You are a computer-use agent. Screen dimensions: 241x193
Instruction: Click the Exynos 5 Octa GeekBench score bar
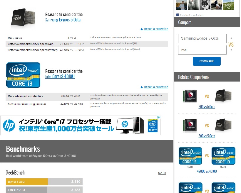coord(44,182)
